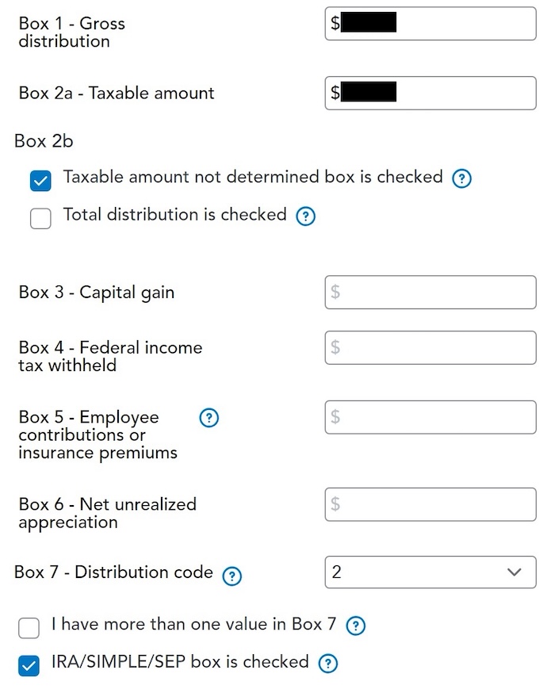This screenshot has height=693, width=555.
Task: Focus the Box 3 Capital gain field
Action: 430,292
